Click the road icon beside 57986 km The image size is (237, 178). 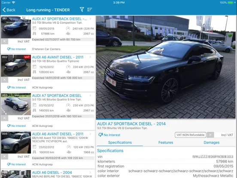pos(34,34)
